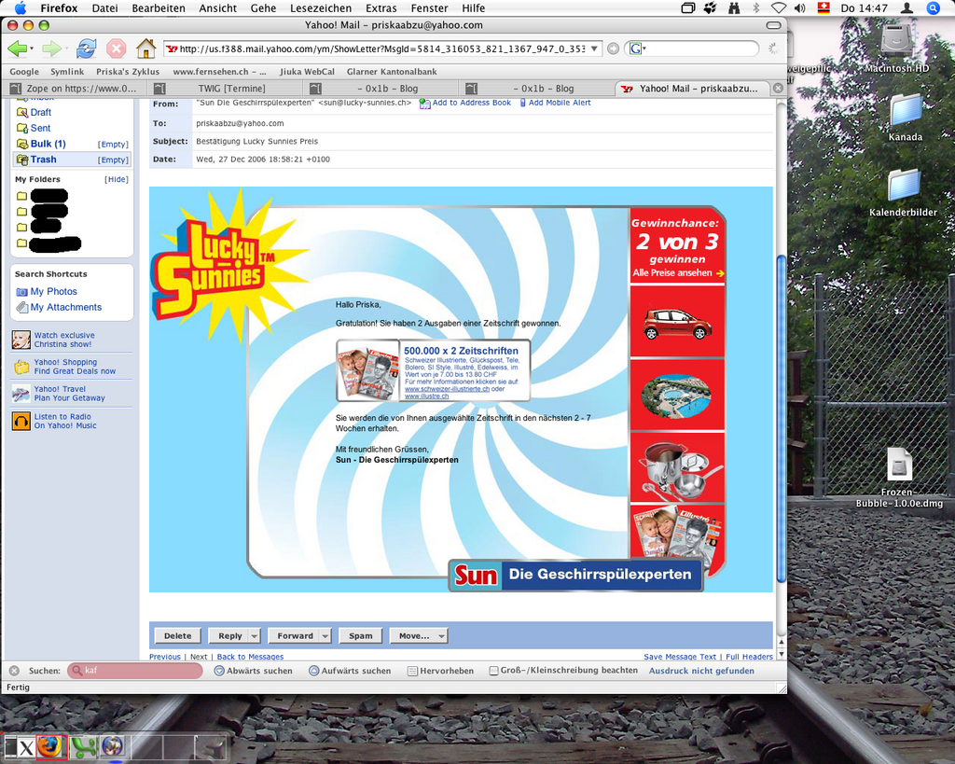This screenshot has height=764, width=955.
Task: Click Priska's Zyklus bookmark
Action: click(128, 71)
